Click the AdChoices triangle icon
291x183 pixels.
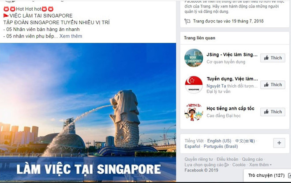(227, 165)
